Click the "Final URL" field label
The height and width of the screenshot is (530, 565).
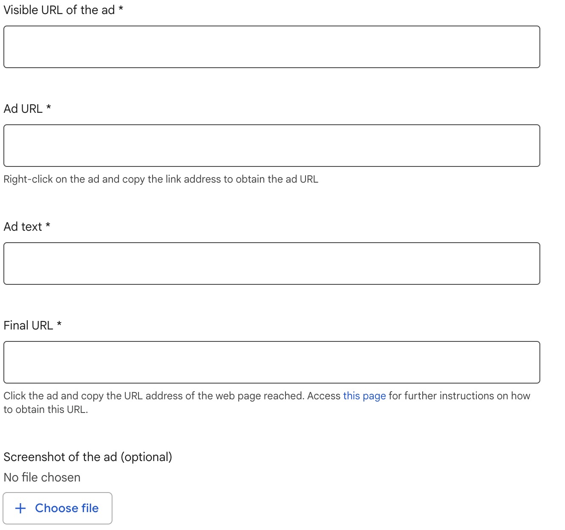28,326
